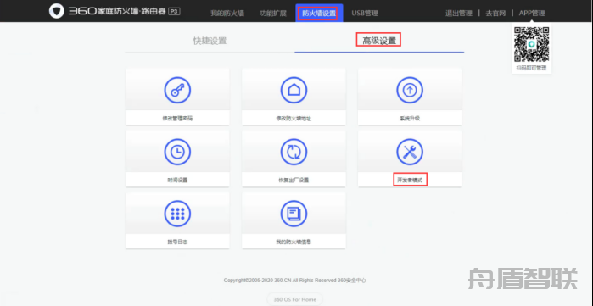
Task: Click 退出管理 to log out
Action: (x=459, y=14)
